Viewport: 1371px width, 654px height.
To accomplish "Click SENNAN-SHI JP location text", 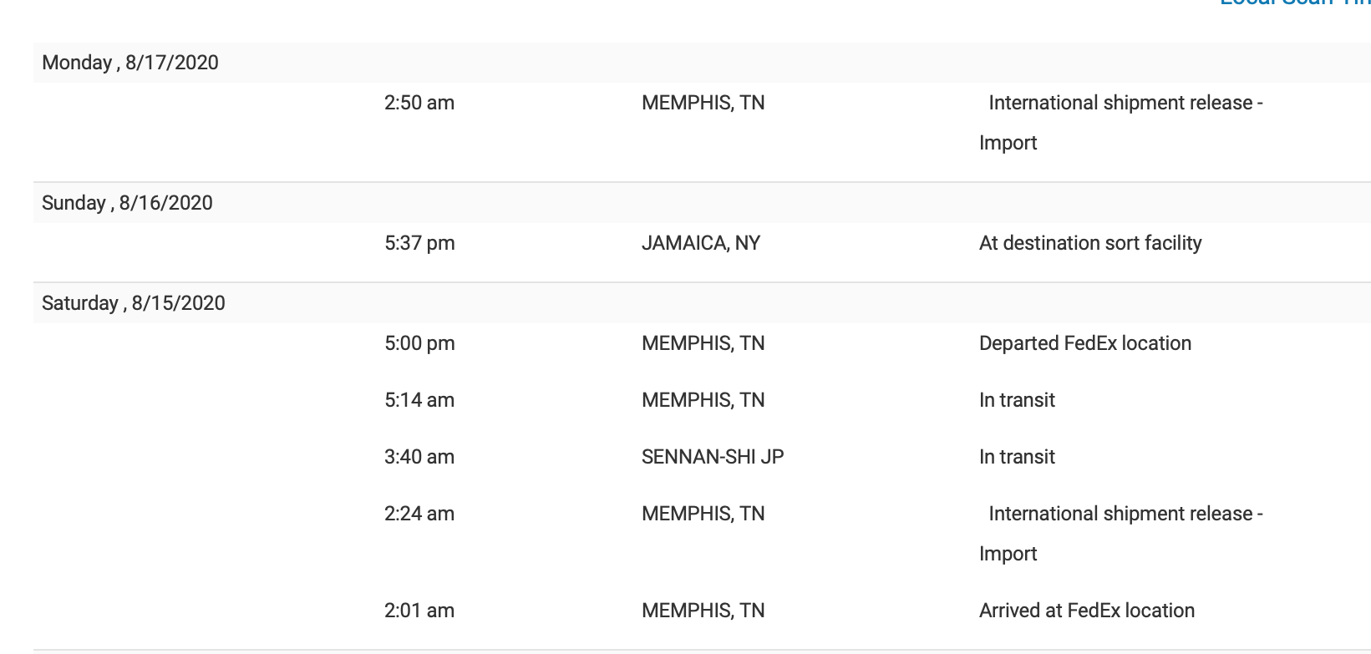I will 713,457.
